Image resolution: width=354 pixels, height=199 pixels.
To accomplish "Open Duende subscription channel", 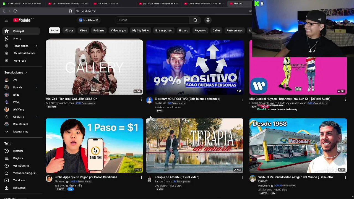I will point(21,87).
